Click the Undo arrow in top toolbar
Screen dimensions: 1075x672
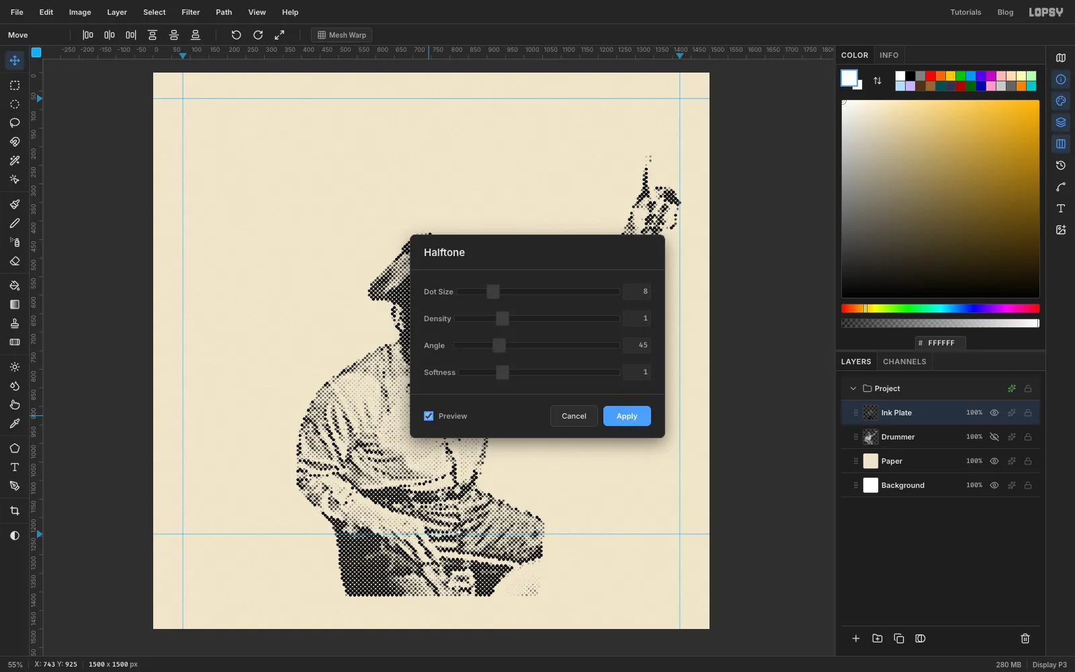point(236,35)
